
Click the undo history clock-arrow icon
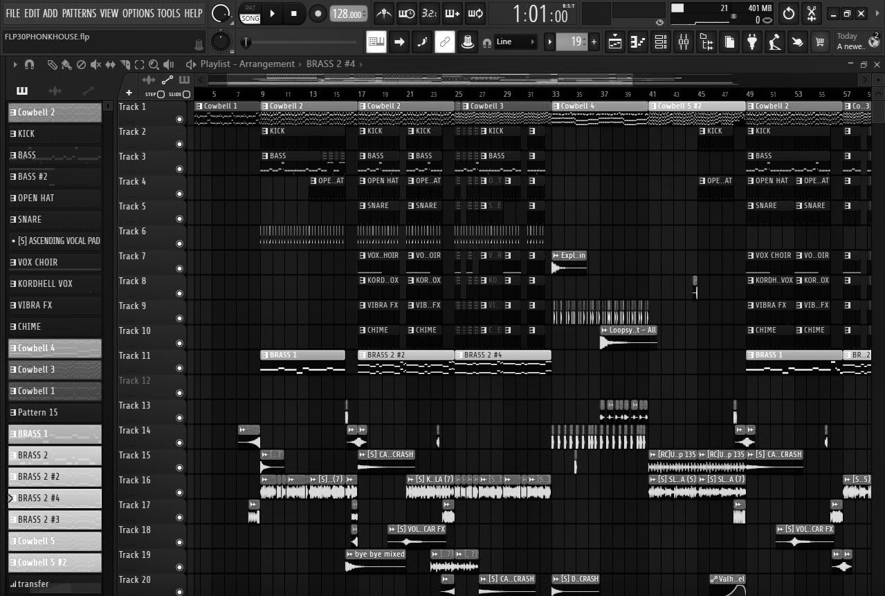[789, 13]
